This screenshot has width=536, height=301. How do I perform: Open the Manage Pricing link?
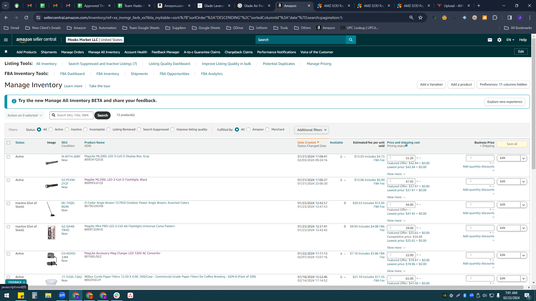click(x=319, y=64)
